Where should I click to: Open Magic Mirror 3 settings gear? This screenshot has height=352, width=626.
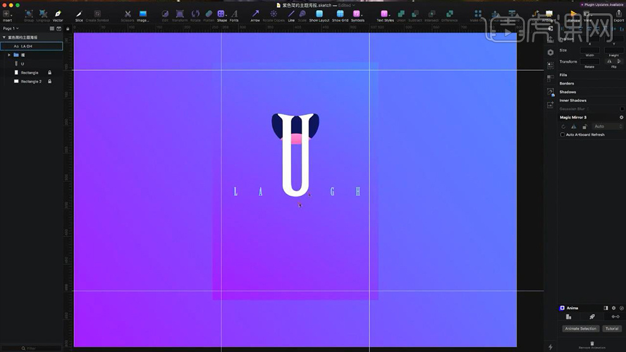click(621, 118)
